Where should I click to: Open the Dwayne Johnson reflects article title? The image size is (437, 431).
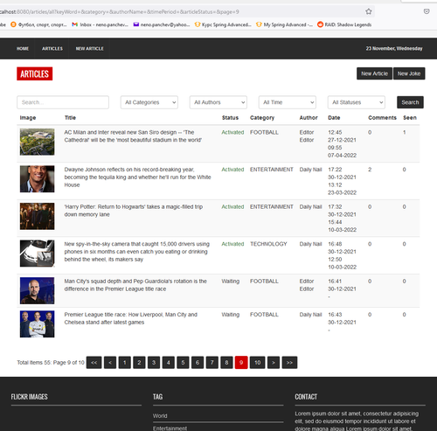tap(137, 177)
